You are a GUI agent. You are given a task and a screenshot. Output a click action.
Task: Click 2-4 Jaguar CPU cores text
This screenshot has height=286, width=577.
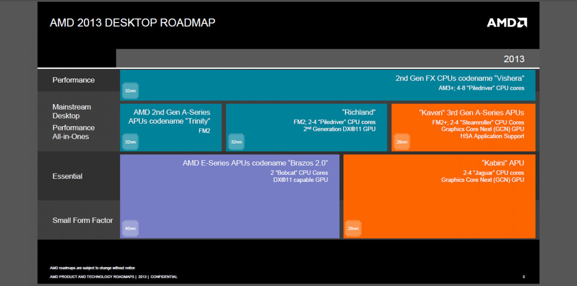[x=494, y=173]
